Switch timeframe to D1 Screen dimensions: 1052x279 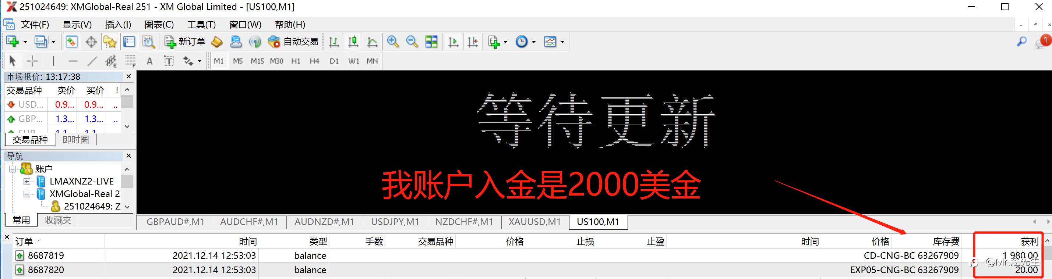click(x=334, y=61)
